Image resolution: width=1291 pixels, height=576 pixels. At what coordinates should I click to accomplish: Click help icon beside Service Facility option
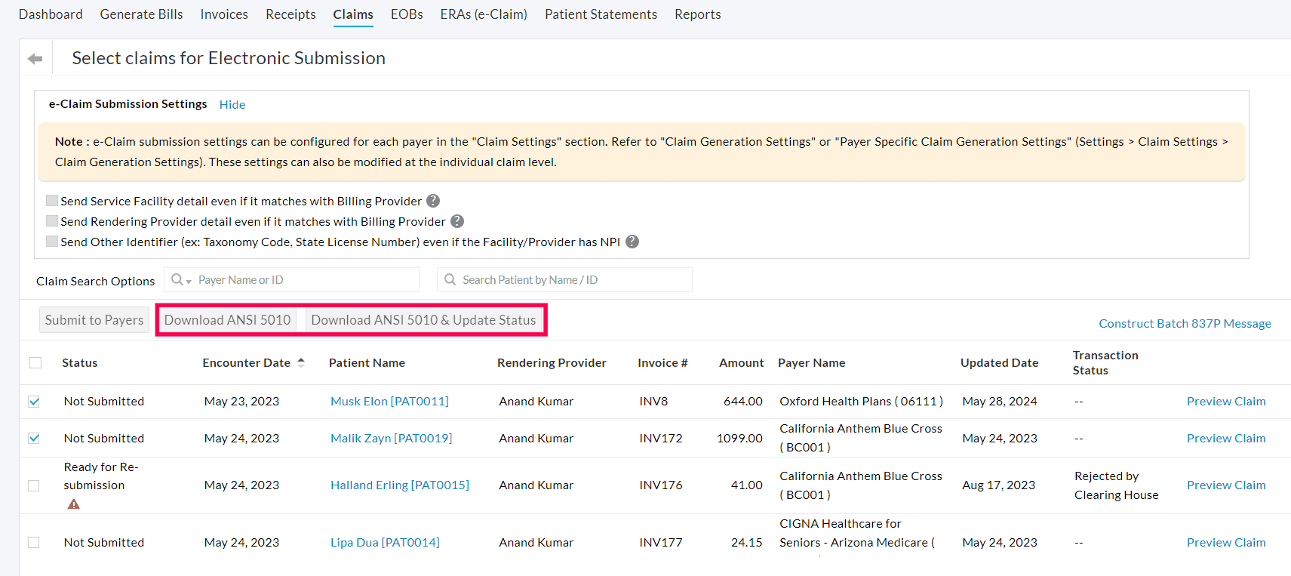(x=433, y=201)
